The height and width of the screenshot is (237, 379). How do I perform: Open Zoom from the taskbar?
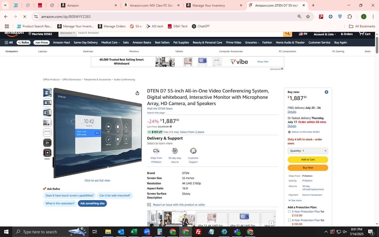(147, 232)
